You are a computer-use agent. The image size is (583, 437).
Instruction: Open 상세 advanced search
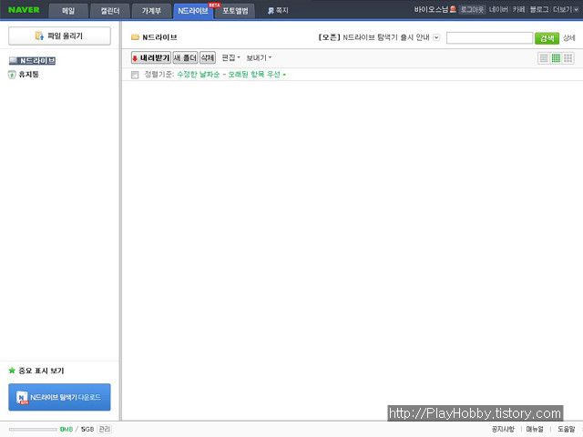568,38
